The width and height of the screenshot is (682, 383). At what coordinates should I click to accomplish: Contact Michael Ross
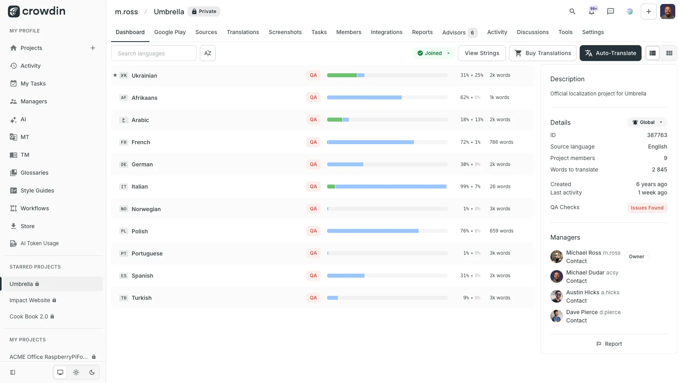click(577, 261)
